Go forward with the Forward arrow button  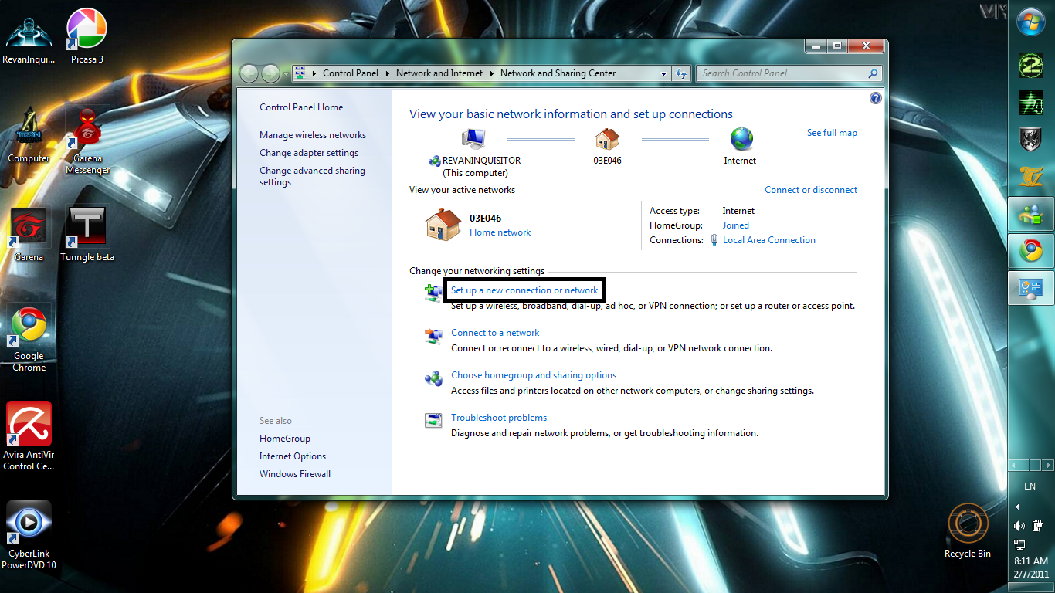click(x=270, y=73)
